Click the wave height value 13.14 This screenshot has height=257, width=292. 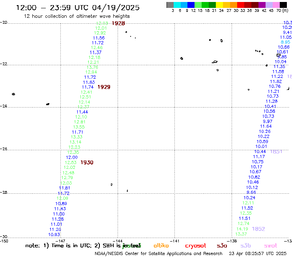tap(75, 142)
